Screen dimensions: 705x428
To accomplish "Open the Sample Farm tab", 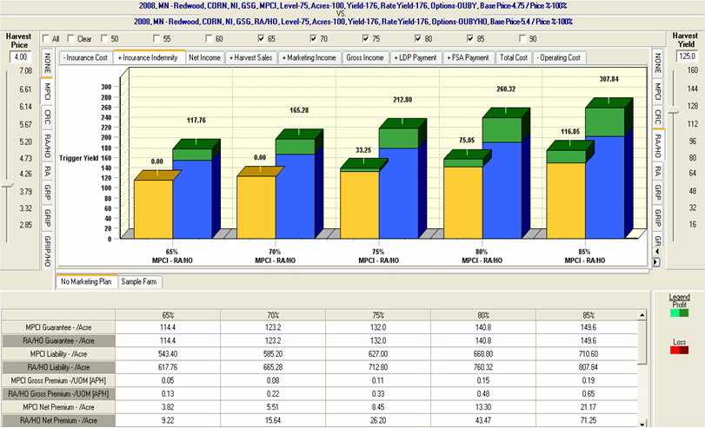I will (x=139, y=282).
